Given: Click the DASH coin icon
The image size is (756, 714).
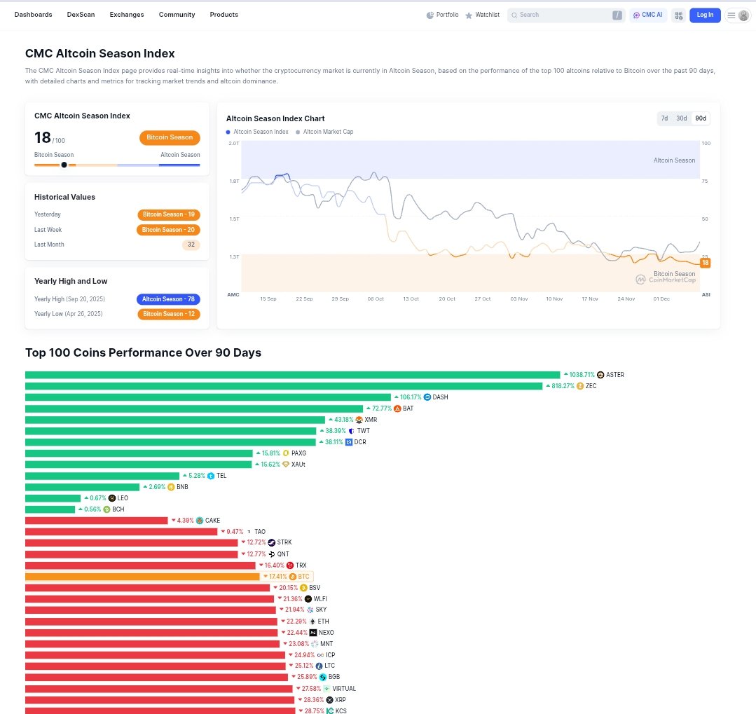Looking at the screenshot, I should (x=427, y=397).
